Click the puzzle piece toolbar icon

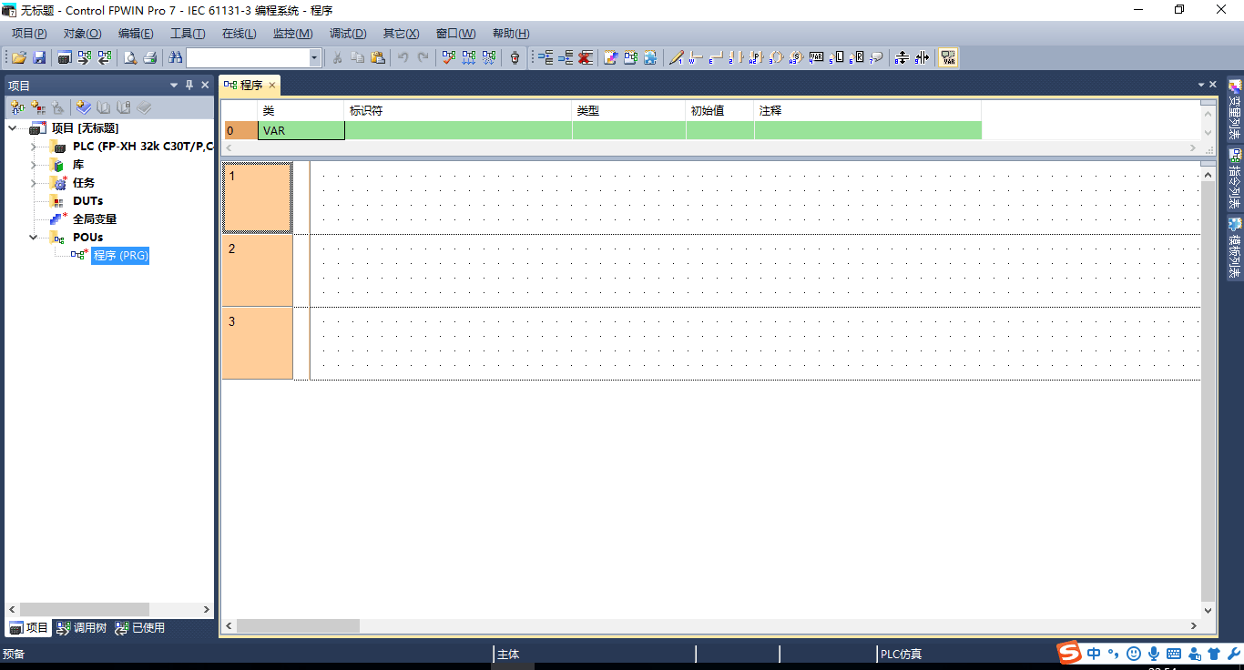[x=650, y=57]
